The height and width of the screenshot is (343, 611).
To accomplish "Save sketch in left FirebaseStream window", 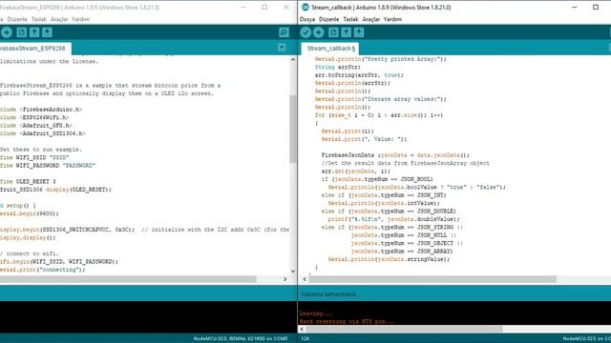I will (47, 32).
